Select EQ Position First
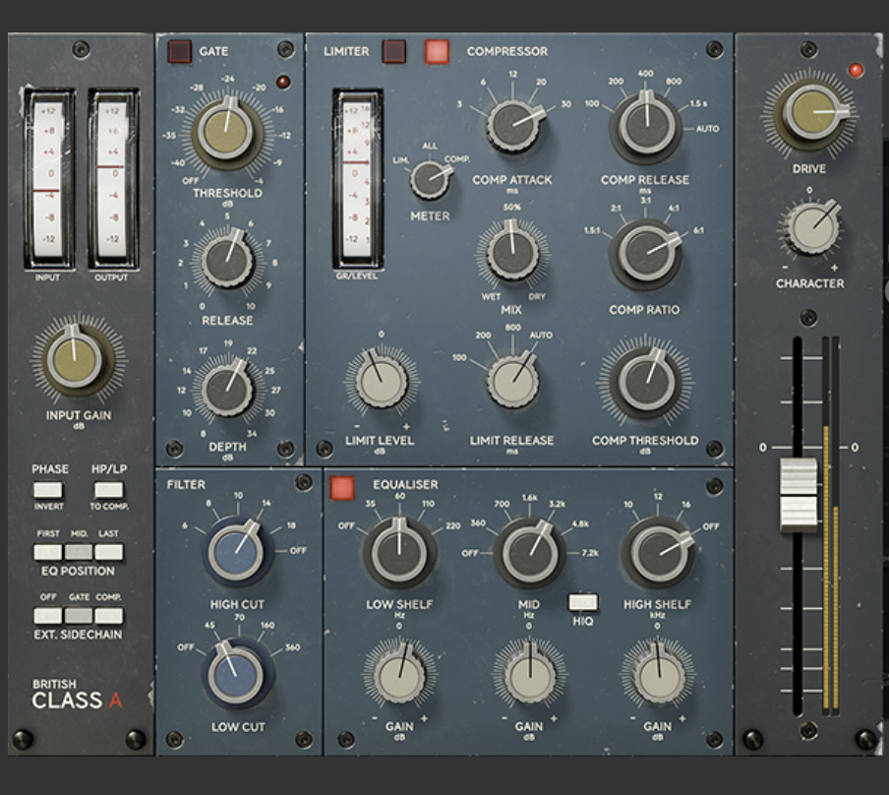 point(47,552)
